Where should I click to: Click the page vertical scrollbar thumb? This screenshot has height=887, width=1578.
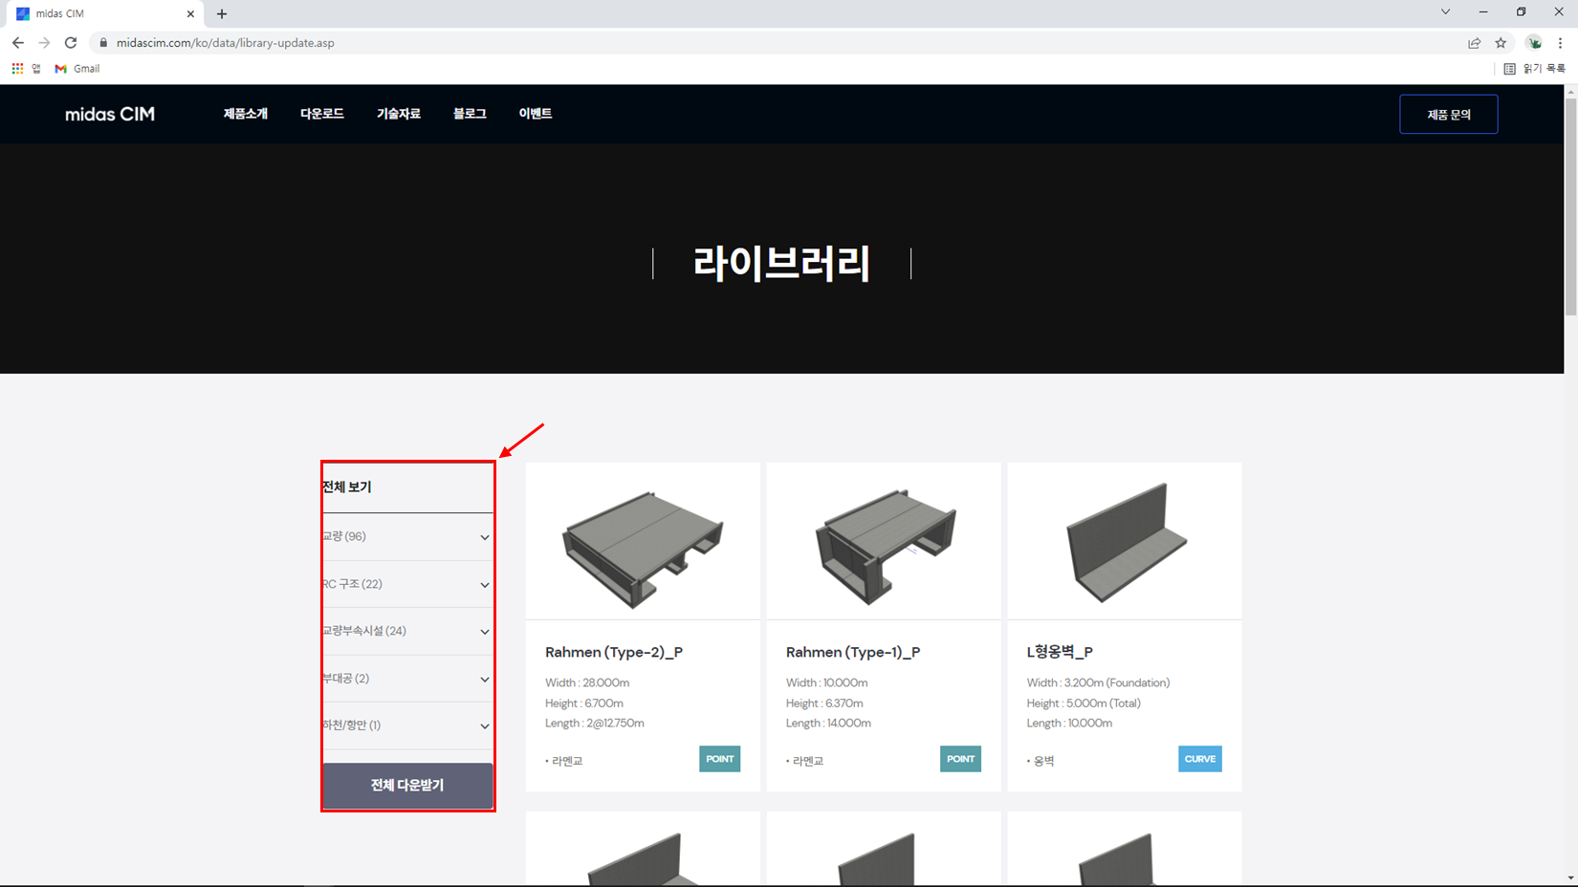(x=1570, y=206)
